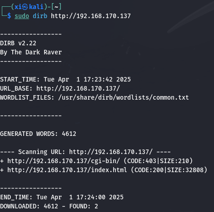This screenshot has height=212, width=214.
Task: Click the DIRB v2.22 version line
Action: point(18,43)
